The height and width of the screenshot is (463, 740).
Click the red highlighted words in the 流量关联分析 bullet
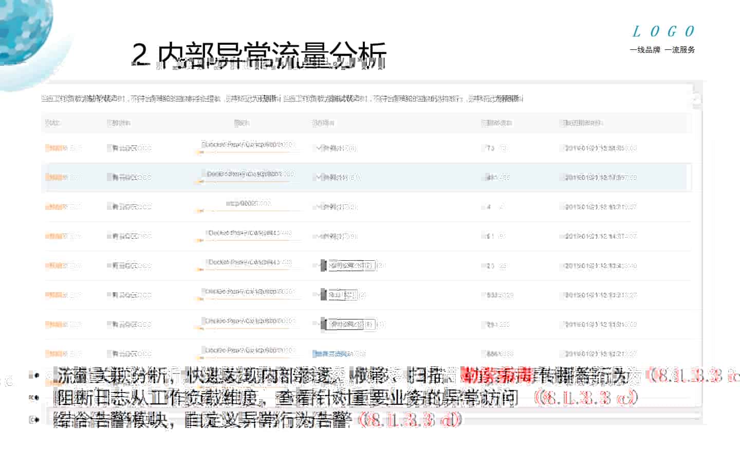point(496,376)
